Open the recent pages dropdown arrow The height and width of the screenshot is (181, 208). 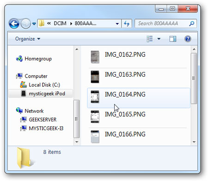click(34, 24)
